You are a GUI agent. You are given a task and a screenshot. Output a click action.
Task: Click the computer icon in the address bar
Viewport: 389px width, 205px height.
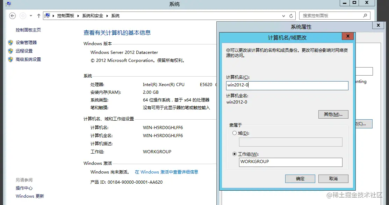click(47, 16)
